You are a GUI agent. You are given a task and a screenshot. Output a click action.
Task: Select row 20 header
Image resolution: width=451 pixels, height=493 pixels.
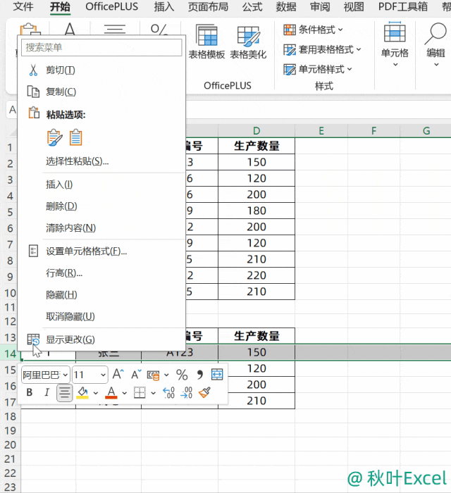coord(10,445)
